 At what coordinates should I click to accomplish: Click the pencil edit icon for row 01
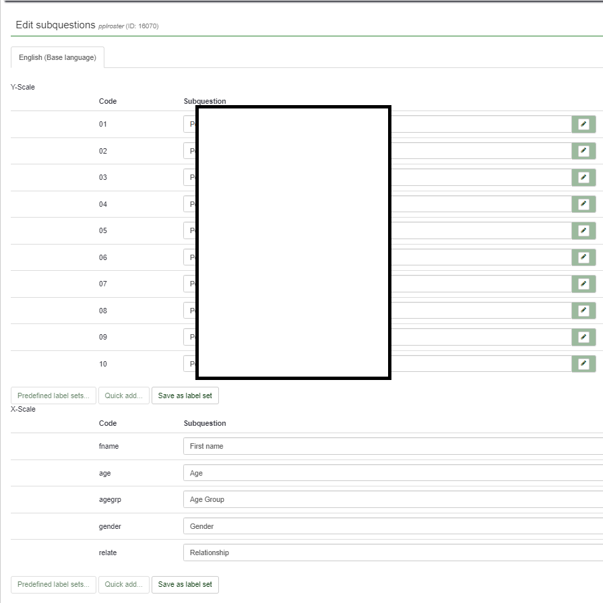click(583, 124)
